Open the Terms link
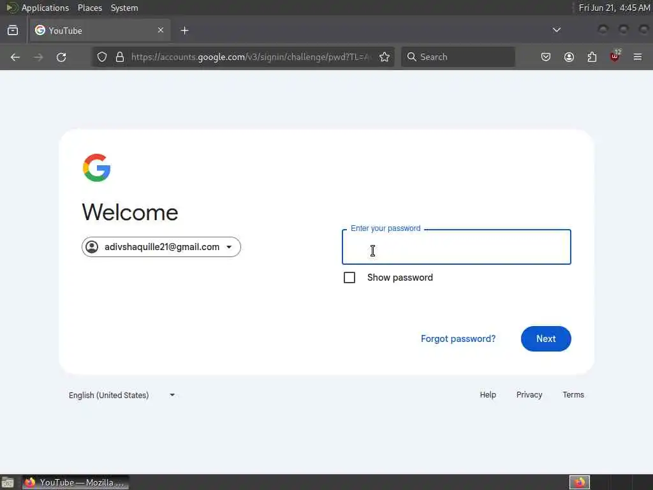The width and height of the screenshot is (653, 490). coord(573,394)
